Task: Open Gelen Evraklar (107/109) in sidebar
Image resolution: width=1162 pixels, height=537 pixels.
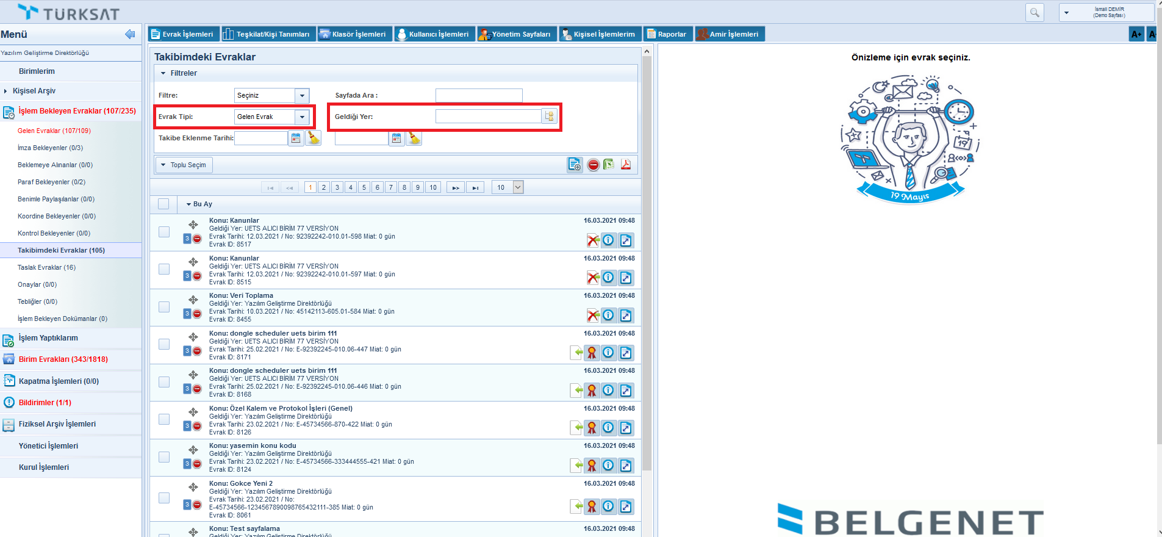Action: (54, 131)
